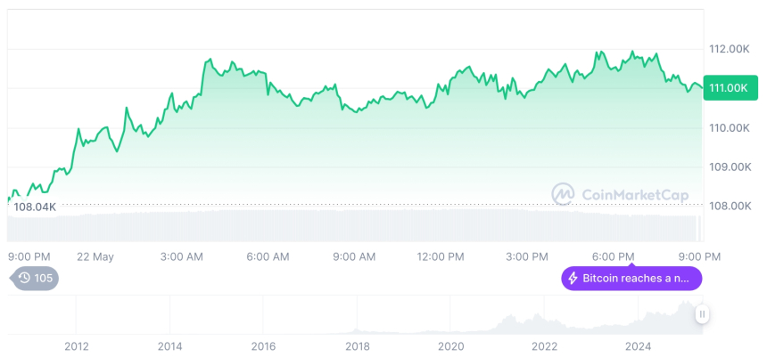Click the 105 history count badge
The width and height of the screenshot is (767, 357).
coord(35,278)
